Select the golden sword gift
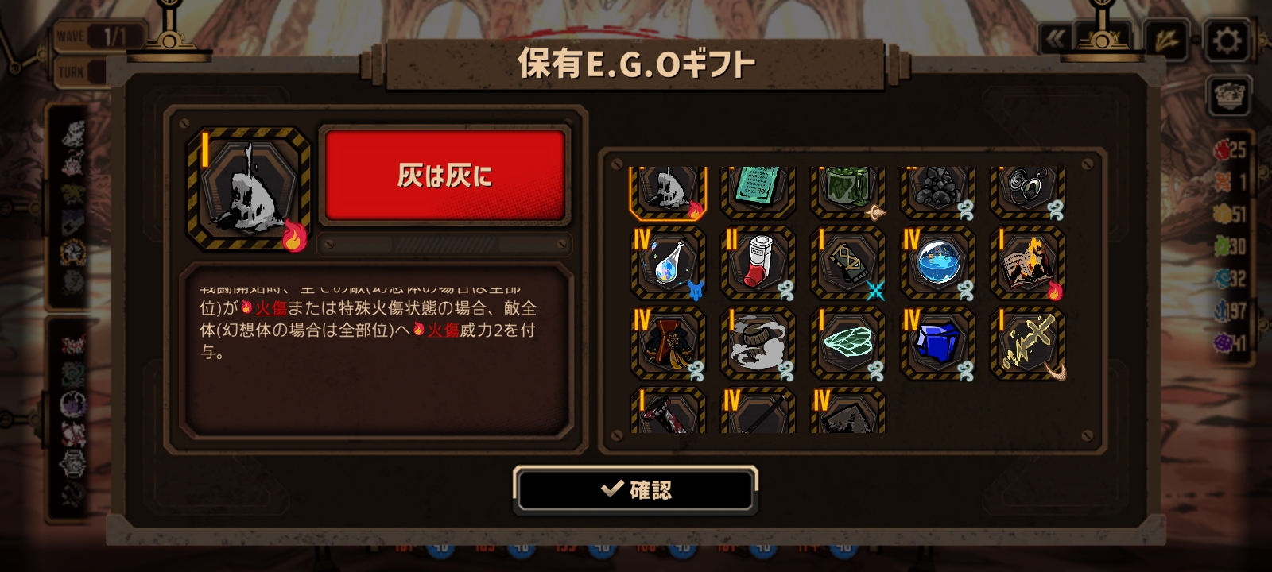Screen dimensions: 1272x572 1027,344
